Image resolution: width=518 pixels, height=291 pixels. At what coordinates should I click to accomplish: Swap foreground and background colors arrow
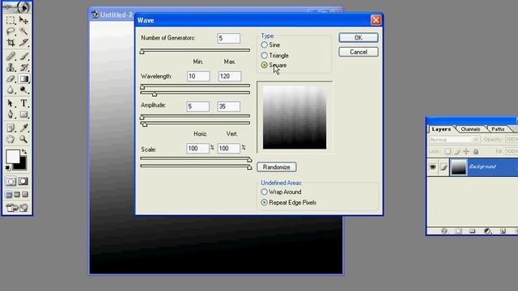pos(24,152)
